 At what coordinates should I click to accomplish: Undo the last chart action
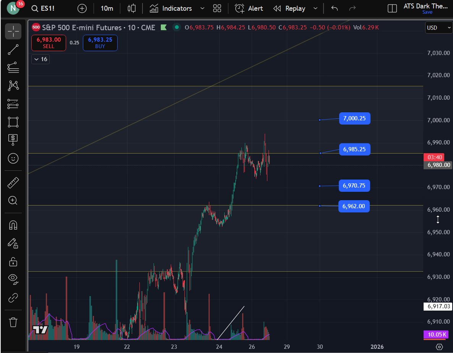tap(335, 8)
